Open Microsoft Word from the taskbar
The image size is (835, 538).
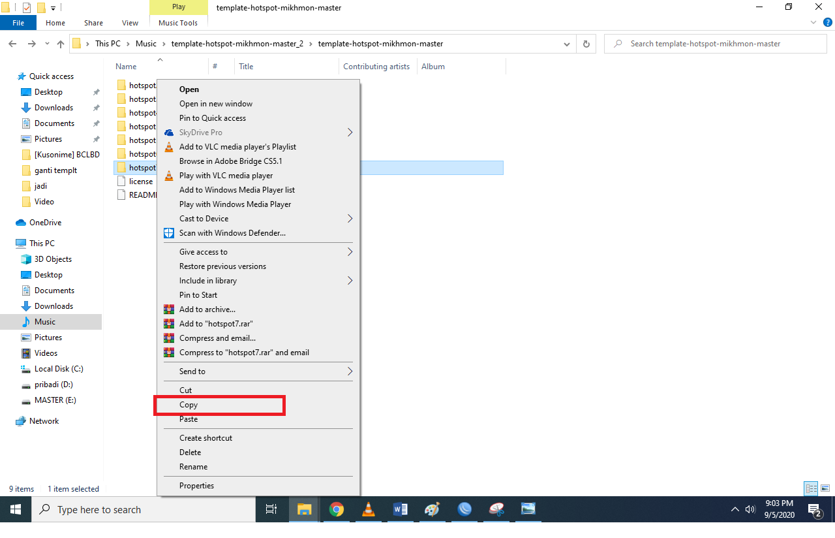(401, 509)
